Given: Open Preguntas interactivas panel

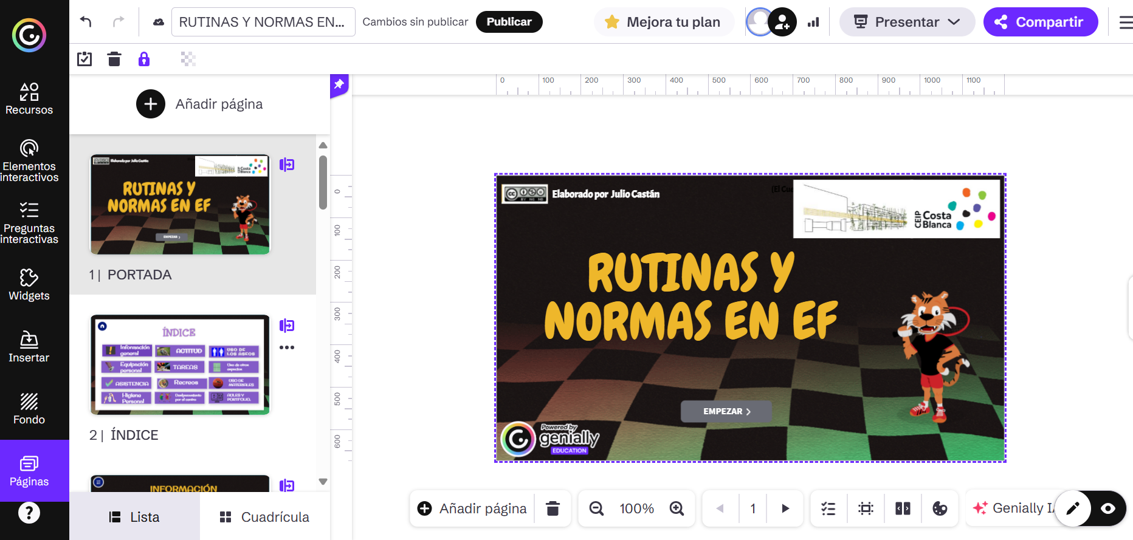Looking at the screenshot, I should point(29,222).
